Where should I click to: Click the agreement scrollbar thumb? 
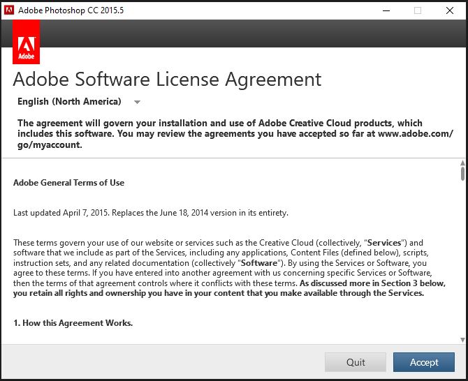click(462, 173)
